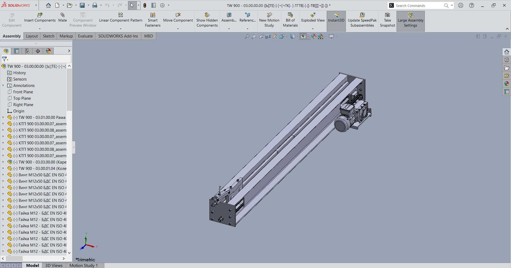This screenshot has width=511, height=268.
Task: Open Bill of Materials tool
Action: 290,20
